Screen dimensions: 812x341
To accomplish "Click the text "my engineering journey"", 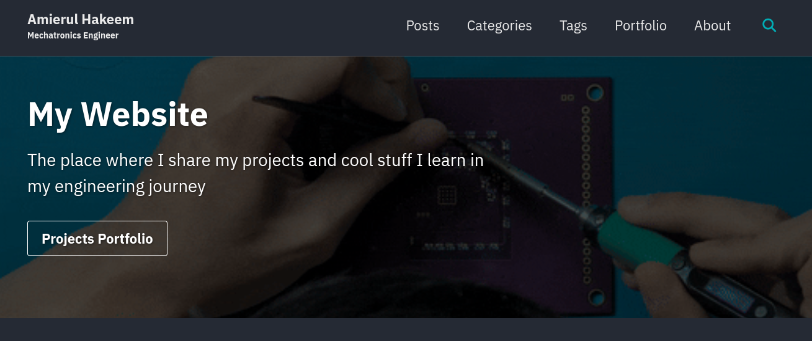I will (116, 186).
